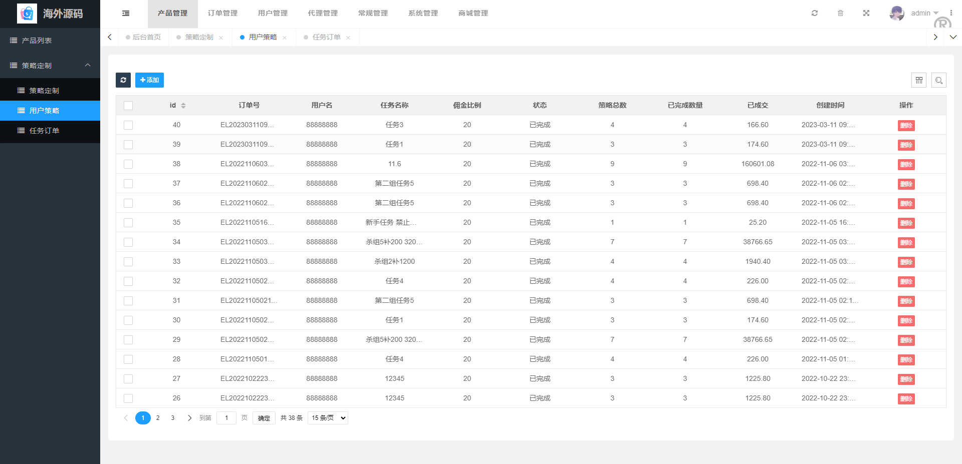Toggle fullscreen mode icon in header

point(866,13)
